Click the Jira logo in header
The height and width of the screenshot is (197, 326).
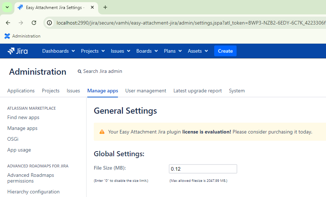[18, 51]
